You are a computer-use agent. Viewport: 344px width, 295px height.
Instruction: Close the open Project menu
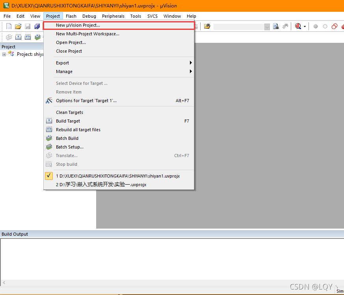tap(53, 16)
